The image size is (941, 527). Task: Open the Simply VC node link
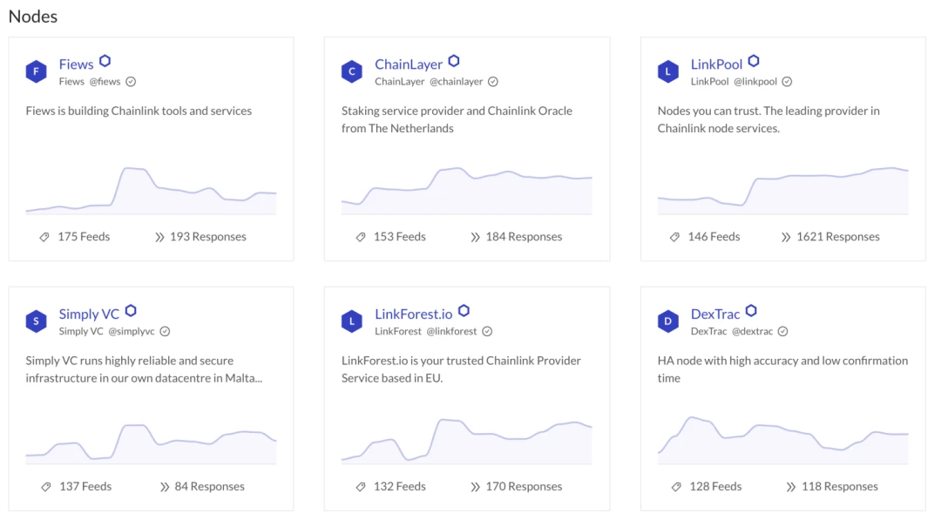pos(89,314)
